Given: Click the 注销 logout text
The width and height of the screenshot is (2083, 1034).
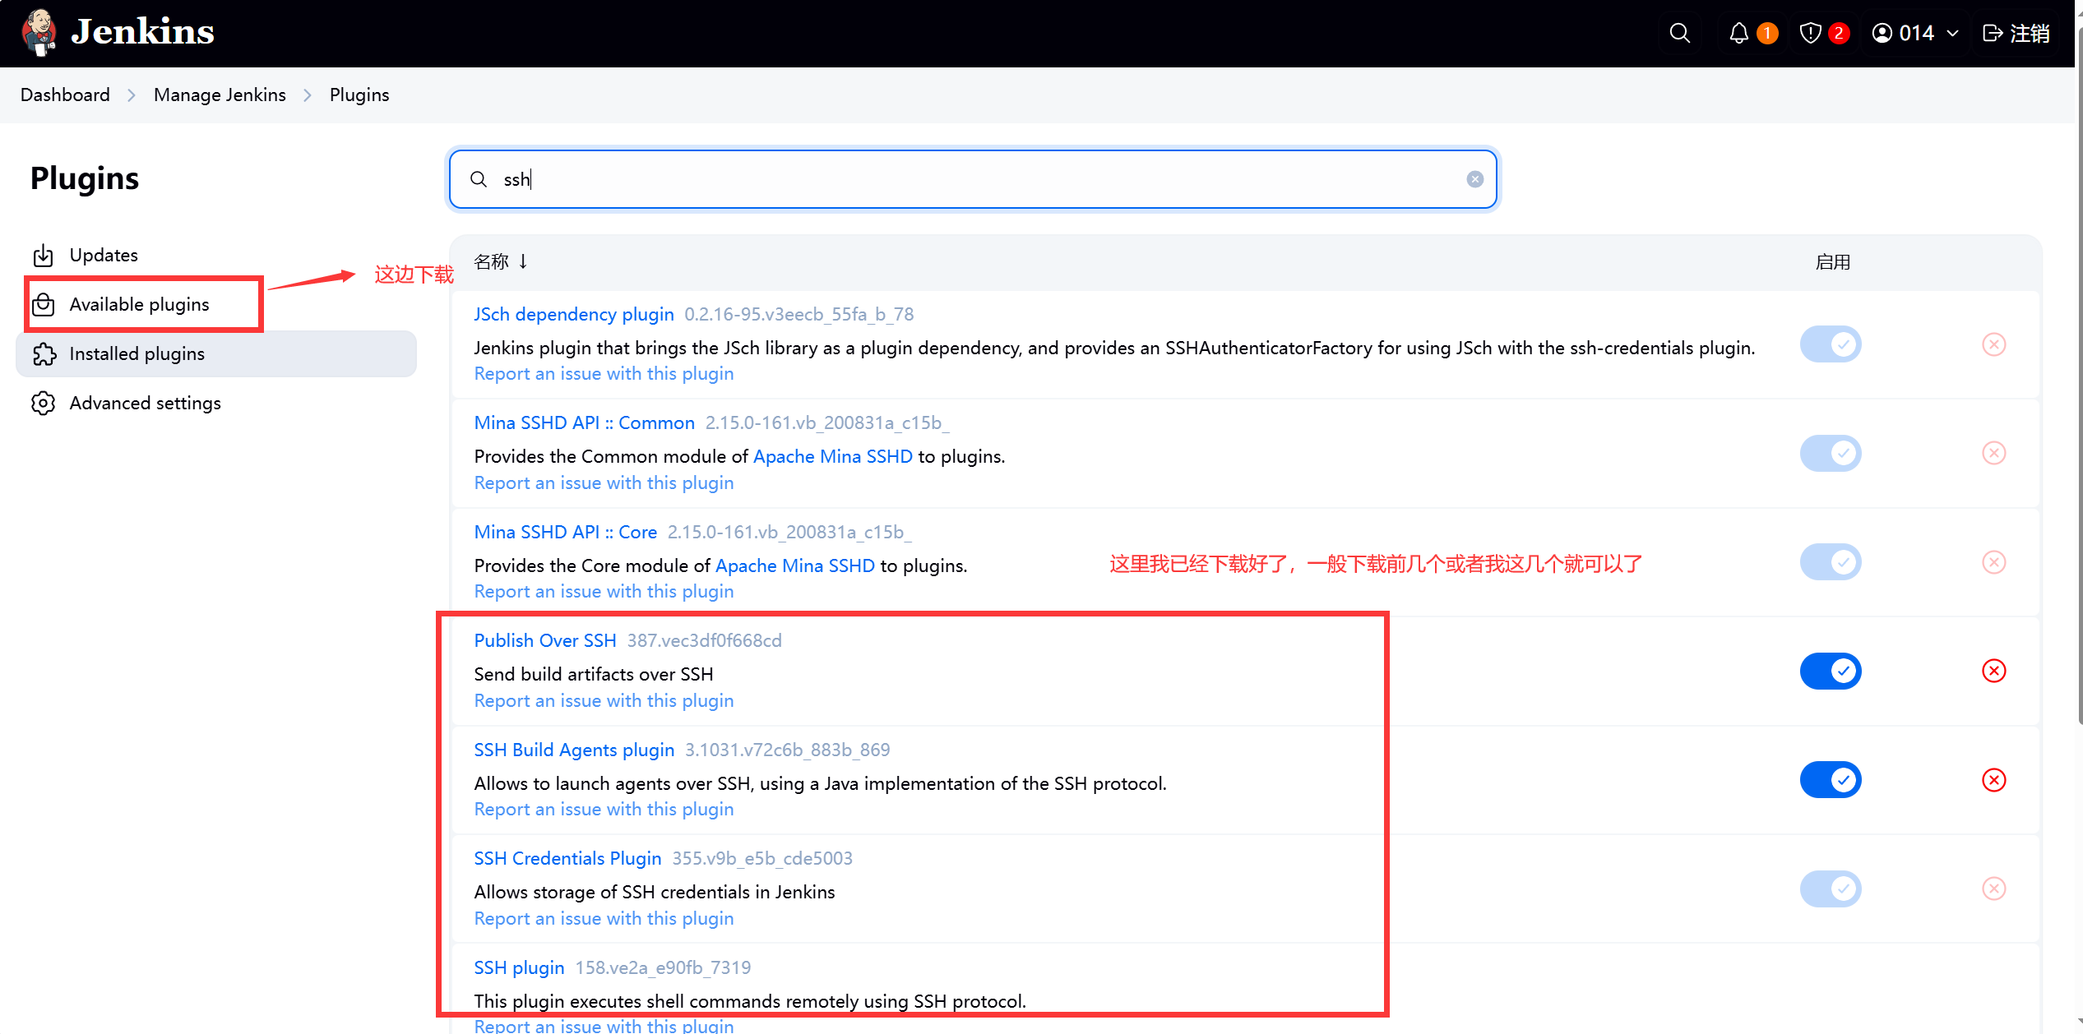Looking at the screenshot, I should click(2030, 34).
